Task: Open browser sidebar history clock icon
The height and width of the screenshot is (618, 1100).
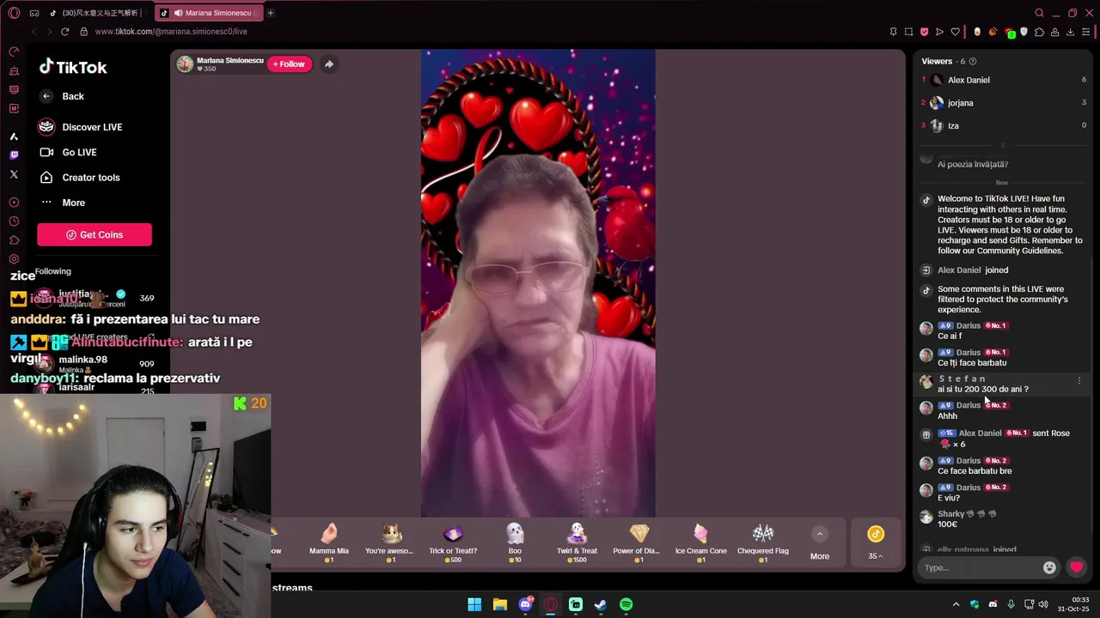Action: pos(14,221)
